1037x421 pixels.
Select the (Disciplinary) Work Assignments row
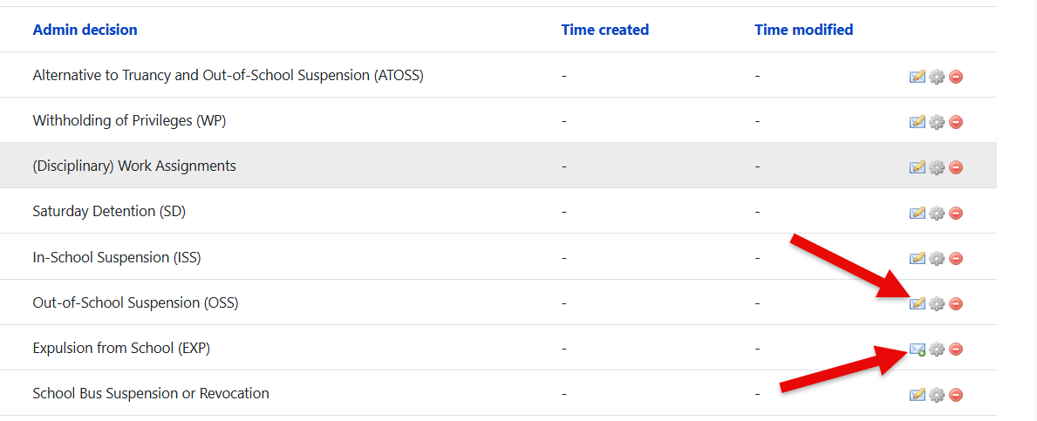coord(498,166)
